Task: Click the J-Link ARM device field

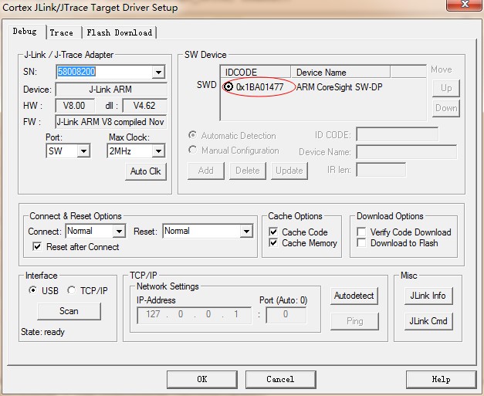Action: tap(111, 90)
